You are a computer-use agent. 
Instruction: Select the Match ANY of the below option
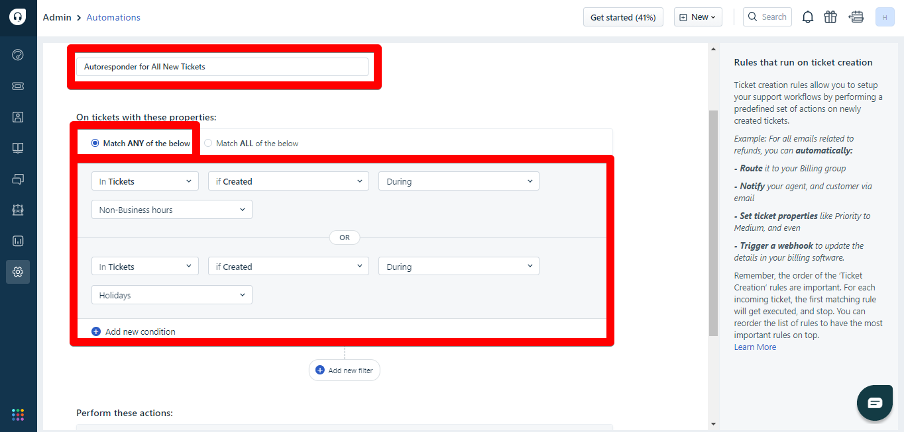141,143
